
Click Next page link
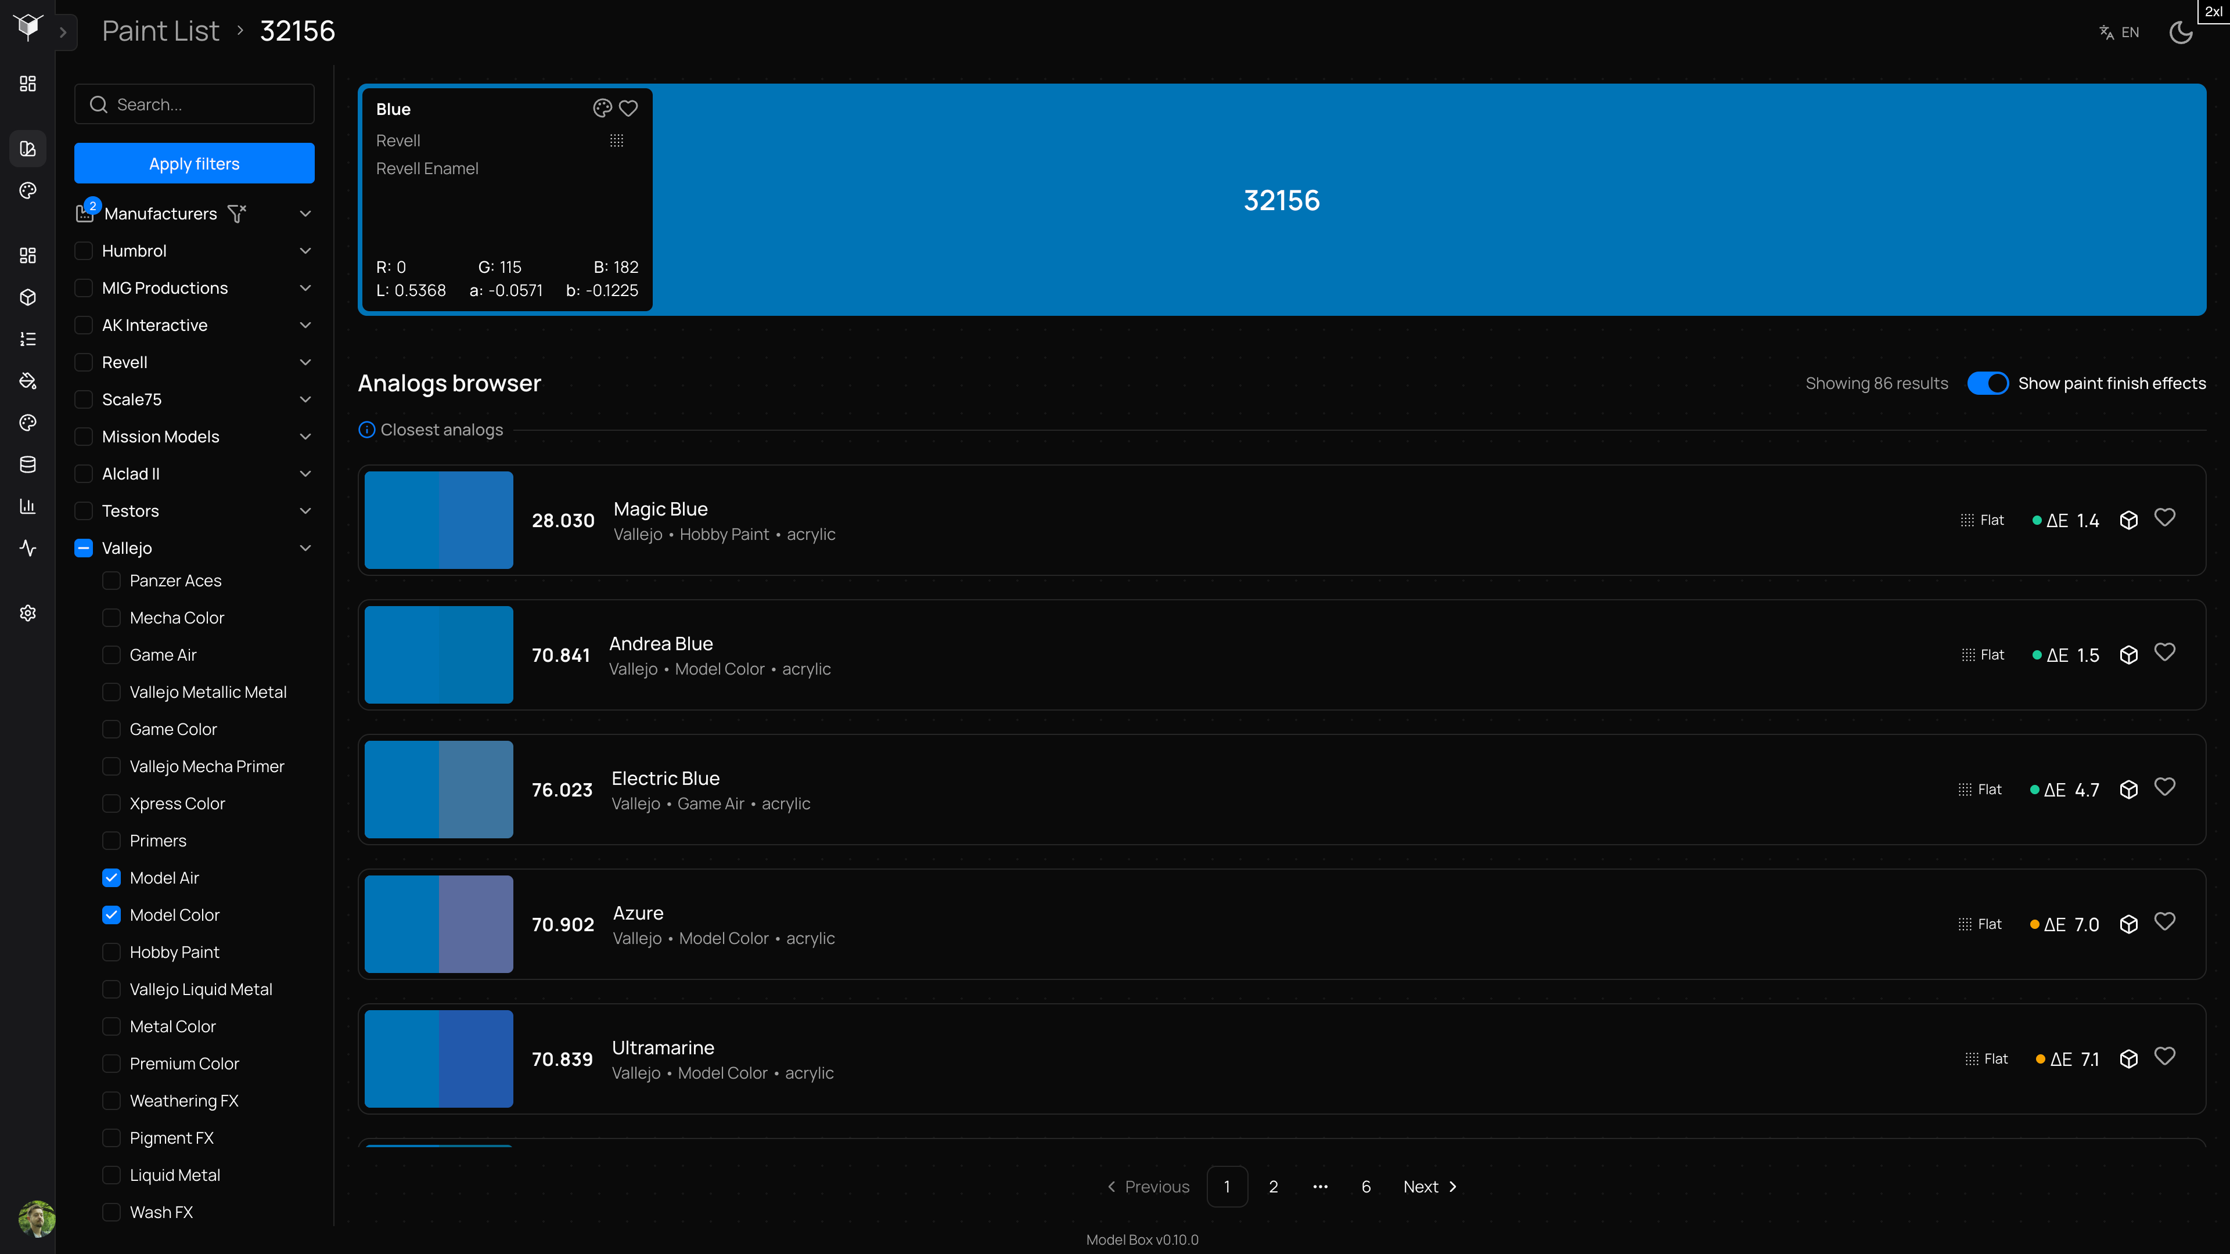coord(1429,1187)
